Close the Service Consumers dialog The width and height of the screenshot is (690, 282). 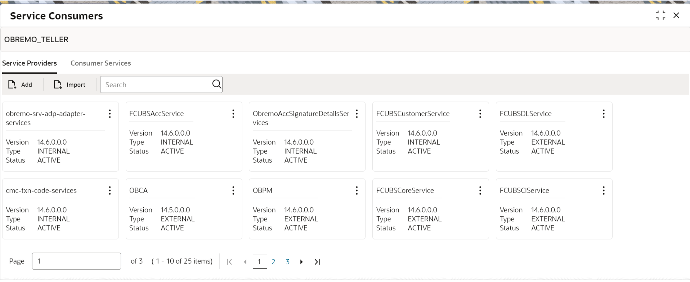click(676, 16)
